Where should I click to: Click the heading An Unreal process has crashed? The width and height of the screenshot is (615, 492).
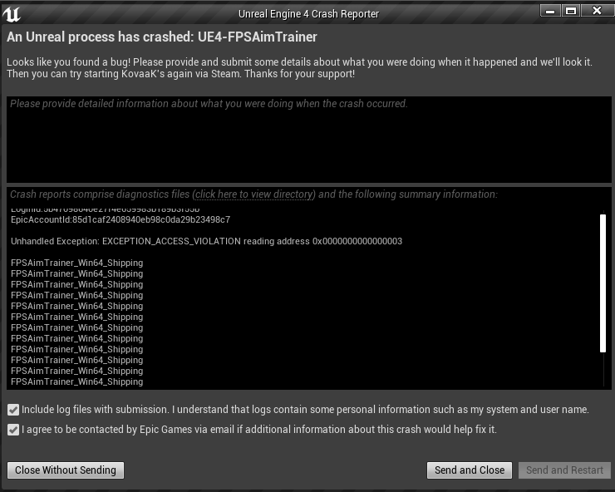[161, 37]
